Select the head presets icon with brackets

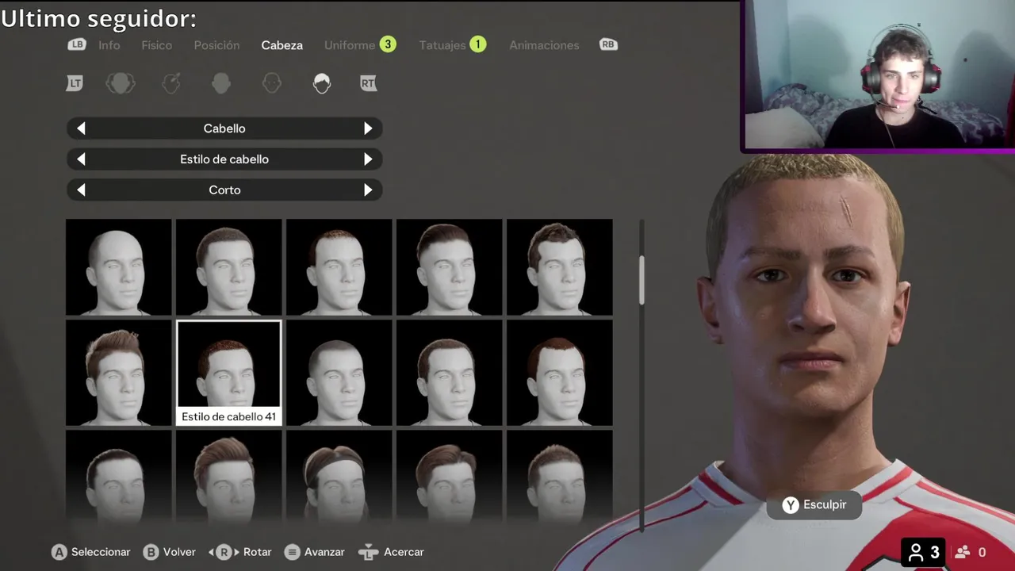pyautogui.click(x=121, y=83)
